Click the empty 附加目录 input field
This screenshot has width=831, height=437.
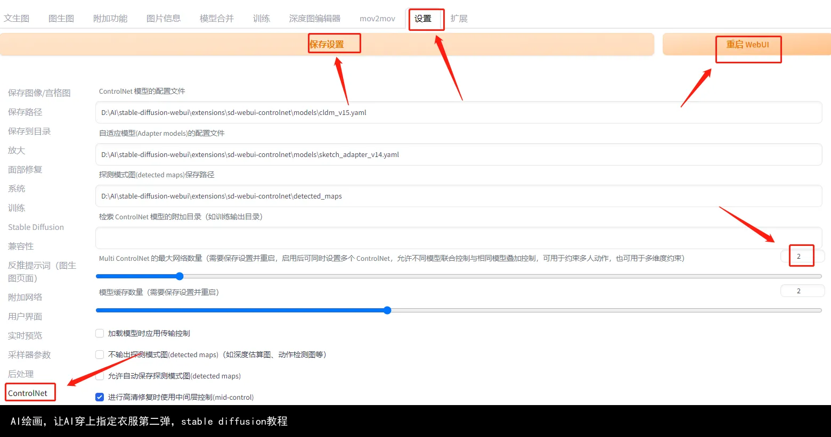pyautogui.click(x=458, y=238)
